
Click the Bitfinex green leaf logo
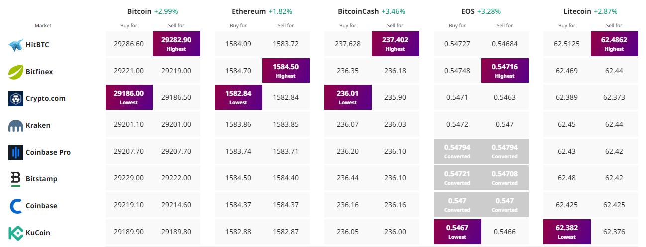coord(16,72)
